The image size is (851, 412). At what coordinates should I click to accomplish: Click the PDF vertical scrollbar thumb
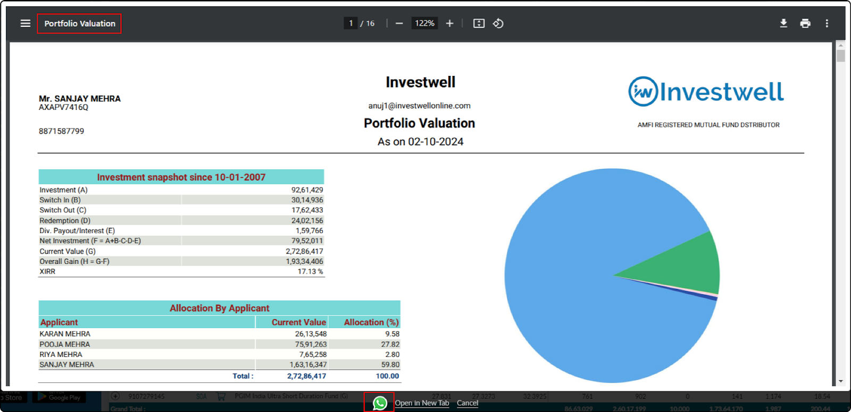pyautogui.click(x=841, y=56)
